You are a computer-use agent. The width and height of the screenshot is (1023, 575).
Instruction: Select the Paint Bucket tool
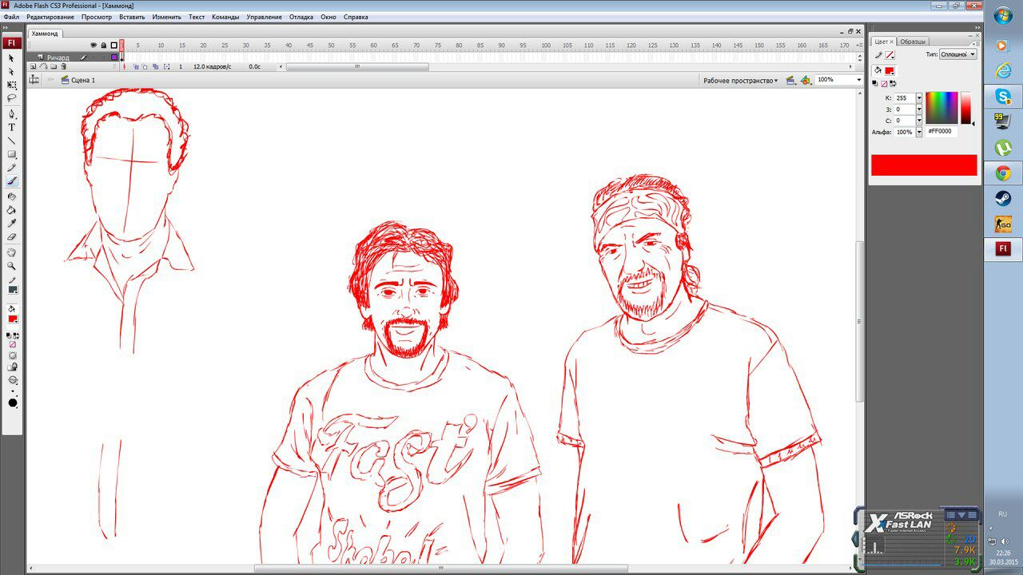tap(12, 210)
